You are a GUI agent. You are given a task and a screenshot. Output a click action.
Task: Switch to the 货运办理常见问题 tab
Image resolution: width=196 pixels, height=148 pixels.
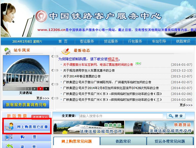(170, 141)
